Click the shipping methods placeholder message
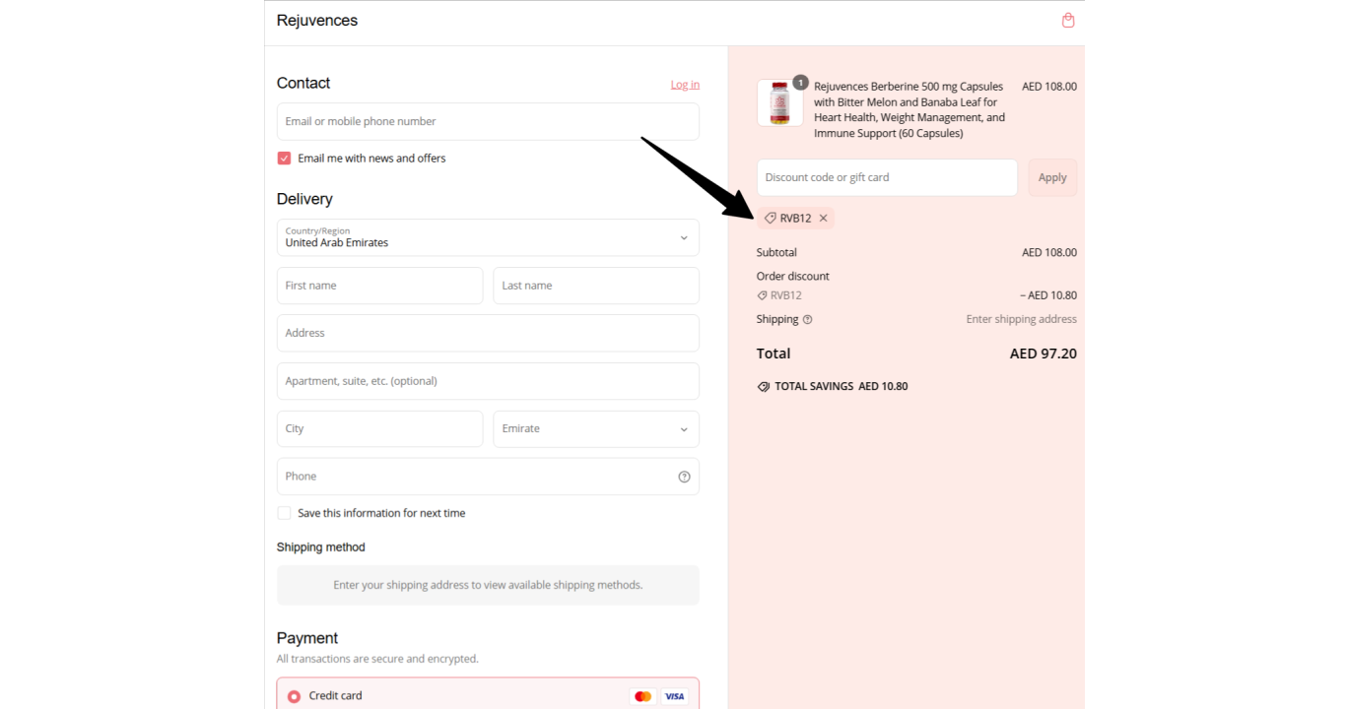The width and height of the screenshot is (1348, 709). (x=488, y=585)
